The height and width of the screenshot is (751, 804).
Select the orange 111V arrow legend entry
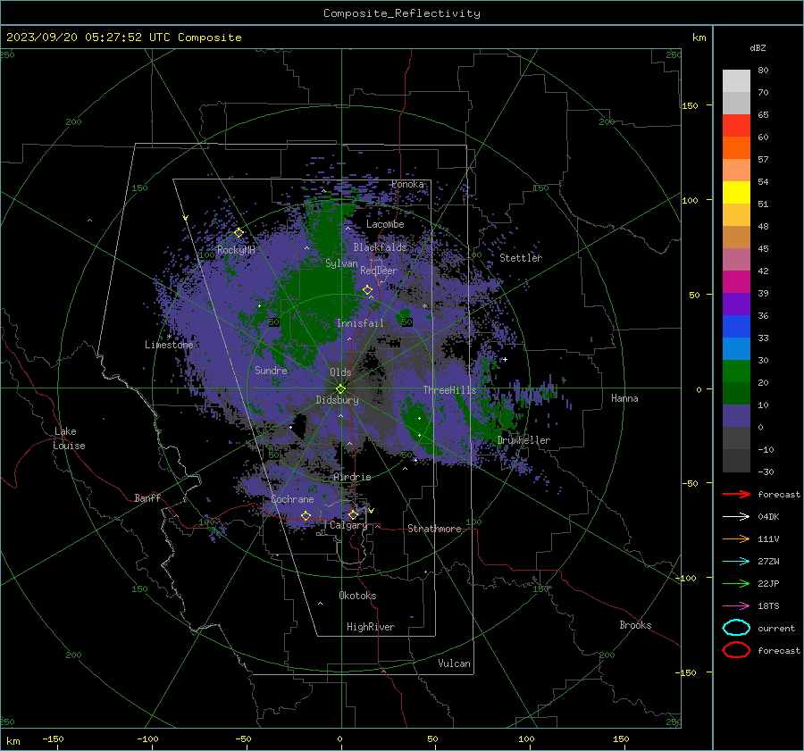pos(736,538)
